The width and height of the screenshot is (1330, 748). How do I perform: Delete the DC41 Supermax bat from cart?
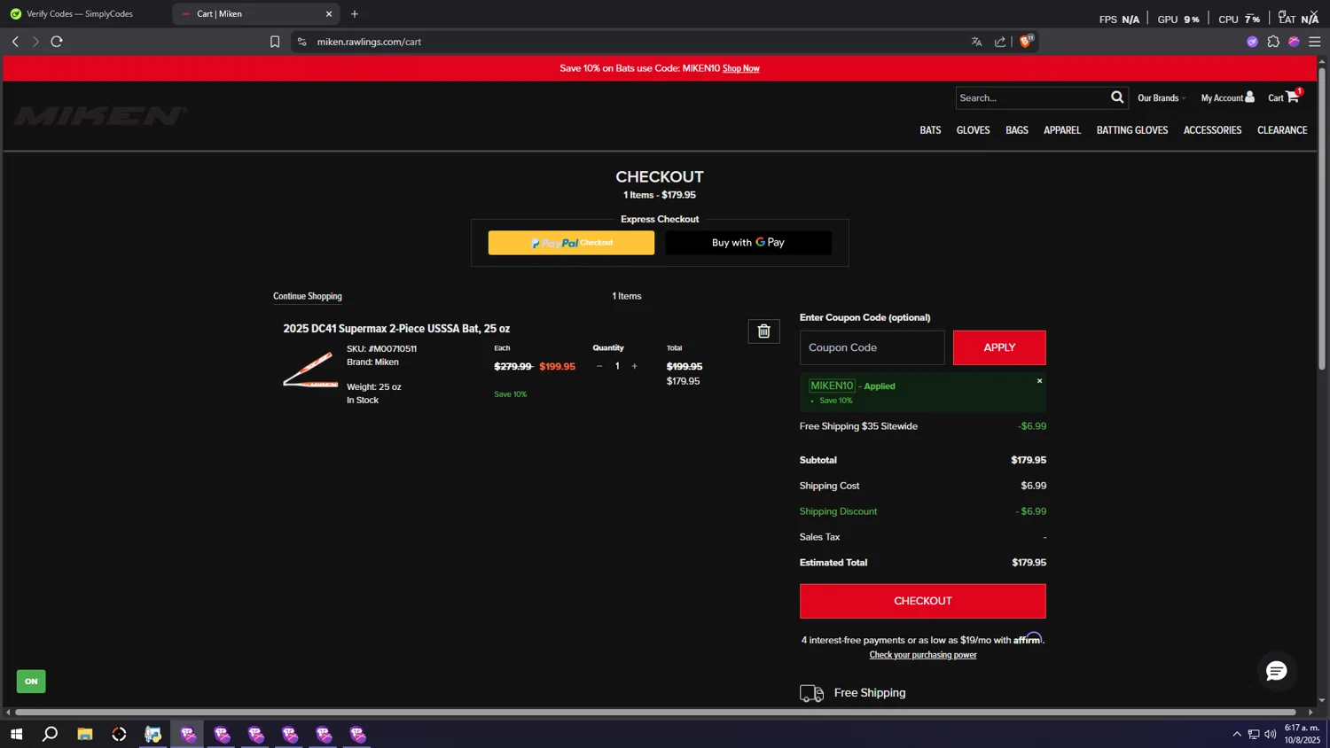[763, 331]
